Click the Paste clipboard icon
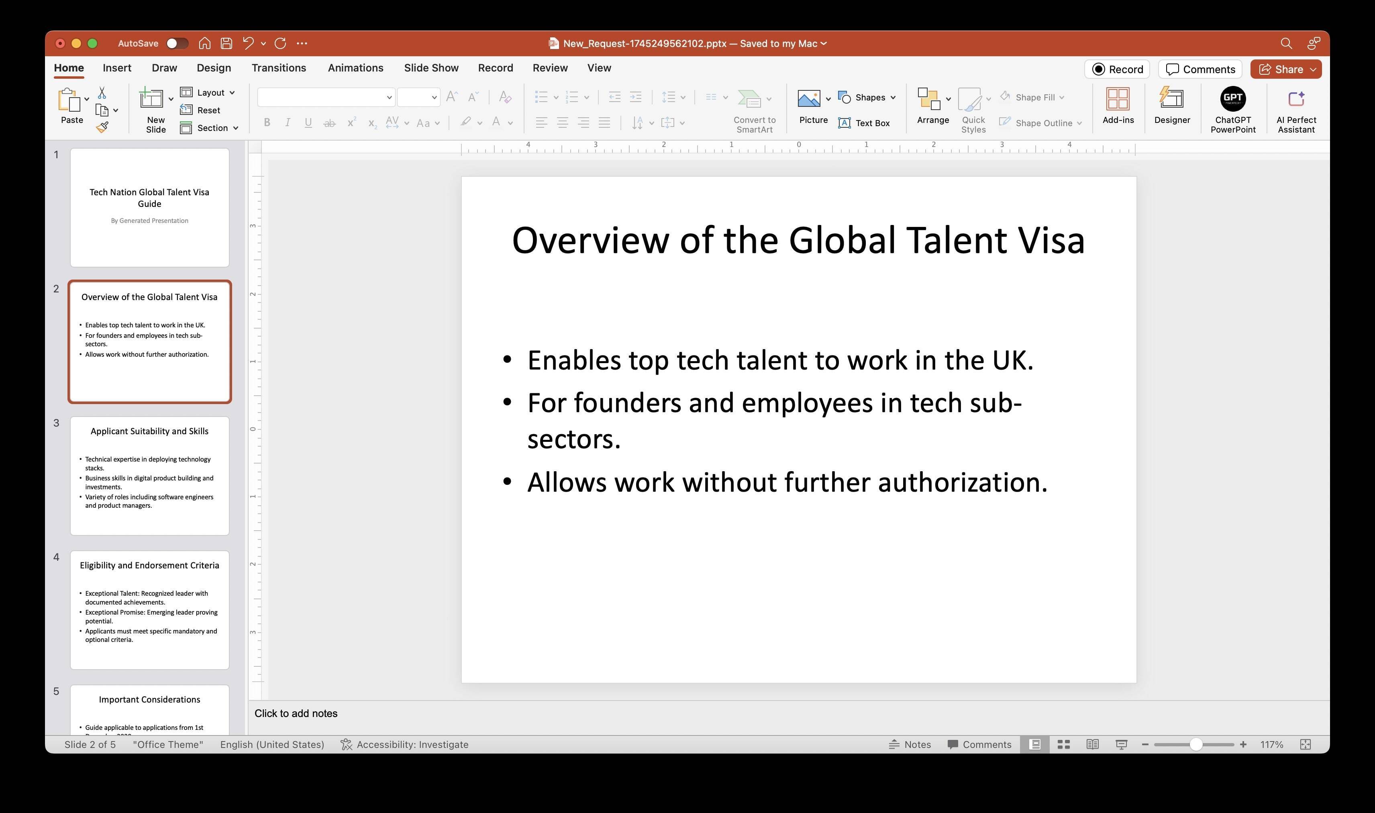1375x813 pixels. [69, 100]
